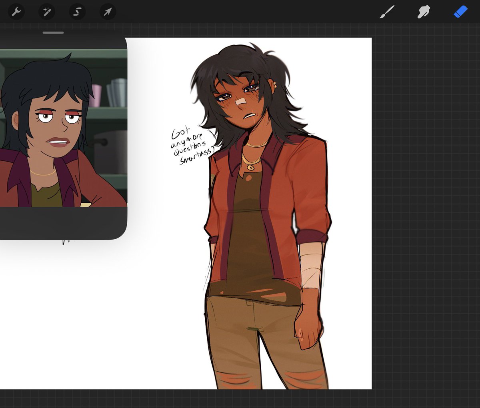The width and height of the screenshot is (480, 408).
Task: Select the Brush tool
Action: pyautogui.click(x=387, y=12)
